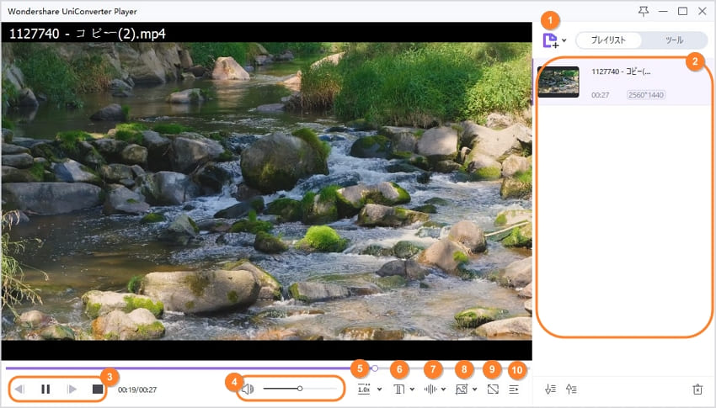Close the UniConverter Player window
The width and height of the screenshot is (716, 408).
click(x=703, y=12)
